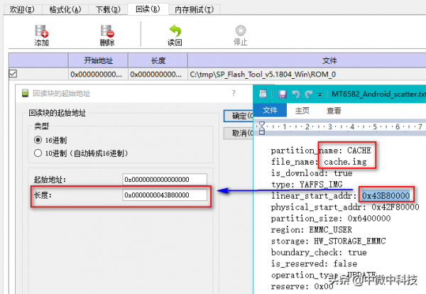The image size is (426, 294).
Task: Toggle the ROM_0 readback row checkbox
Action: pyautogui.click(x=13, y=74)
